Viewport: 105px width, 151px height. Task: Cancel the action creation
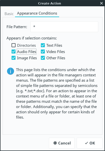click(62, 143)
